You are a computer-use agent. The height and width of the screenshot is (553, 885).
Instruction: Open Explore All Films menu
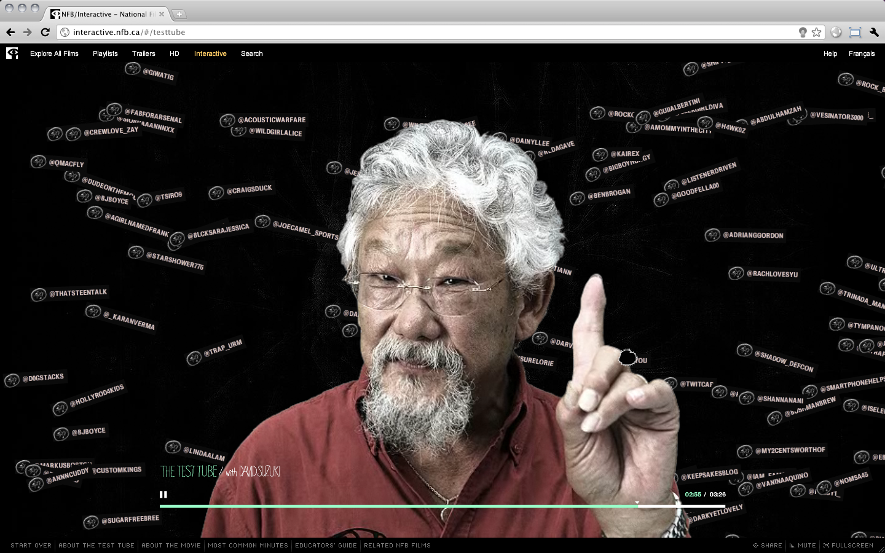tap(54, 53)
